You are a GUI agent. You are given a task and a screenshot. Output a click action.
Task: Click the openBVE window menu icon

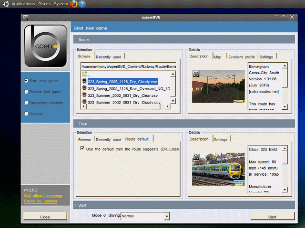click(x=25, y=17)
